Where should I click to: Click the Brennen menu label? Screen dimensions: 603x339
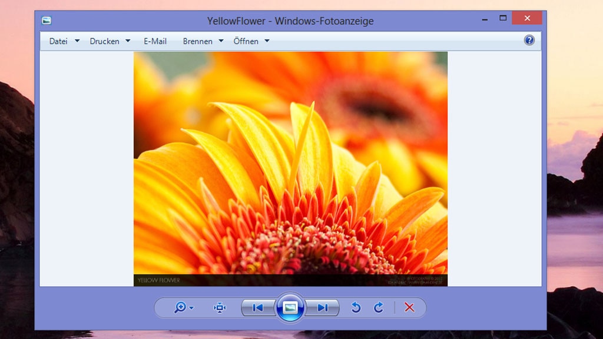[x=198, y=41]
